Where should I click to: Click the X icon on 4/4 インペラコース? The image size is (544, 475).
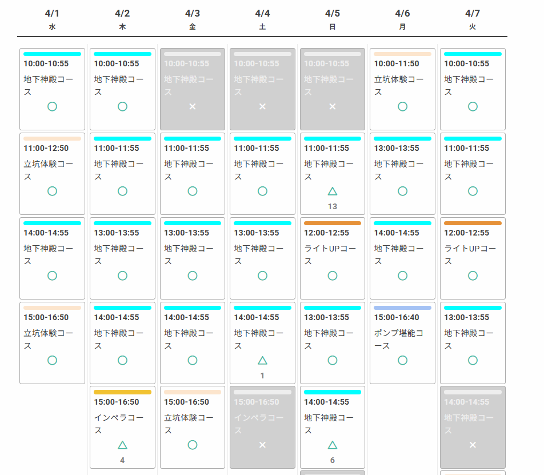(262, 445)
